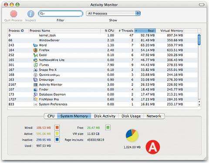Click the Excel icon in process list
The width and height of the screenshot is (209, 163).
click(x=35, y=55)
